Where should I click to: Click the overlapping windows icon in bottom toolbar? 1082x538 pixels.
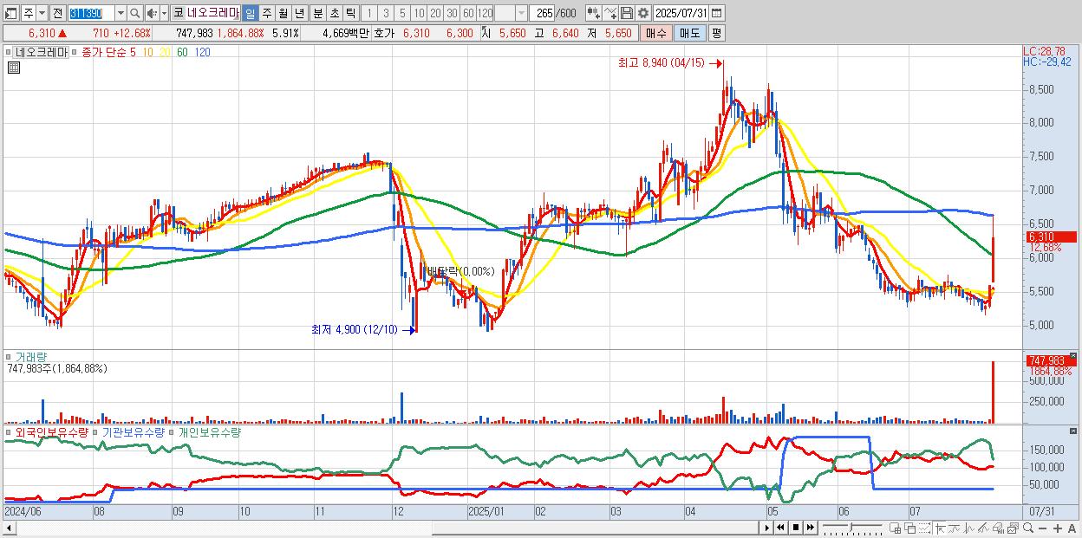(910, 528)
